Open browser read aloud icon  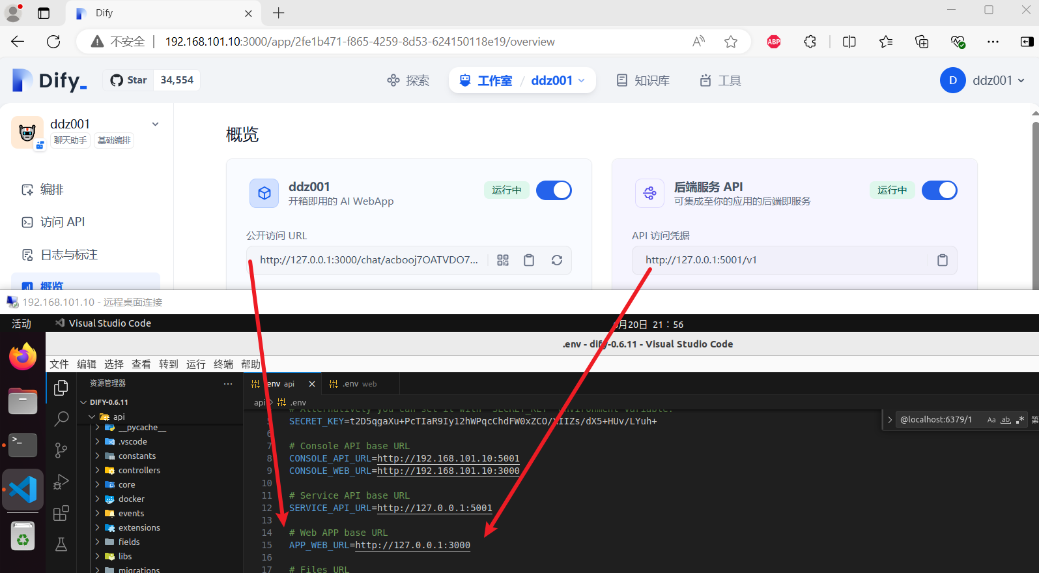click(698, 42)
